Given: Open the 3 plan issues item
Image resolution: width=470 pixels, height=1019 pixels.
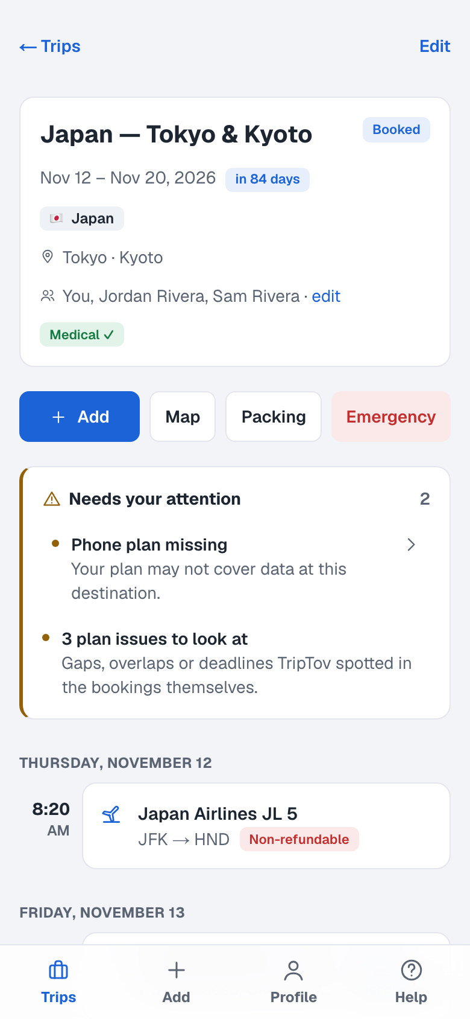Looking at the screenshot, I should click(236, 663).
